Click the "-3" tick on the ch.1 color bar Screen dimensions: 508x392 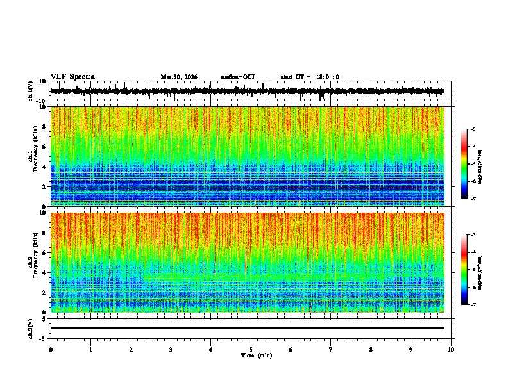pyautogui.click(x=473, y=129)
